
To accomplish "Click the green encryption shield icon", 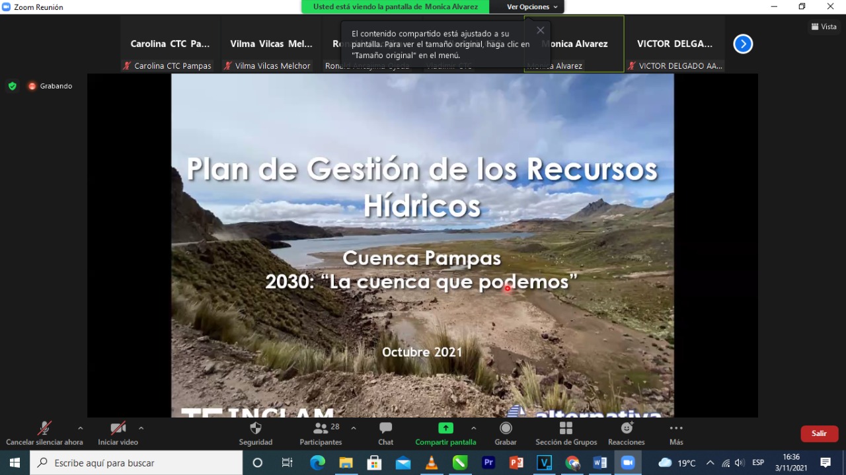I will pos(12,86).
